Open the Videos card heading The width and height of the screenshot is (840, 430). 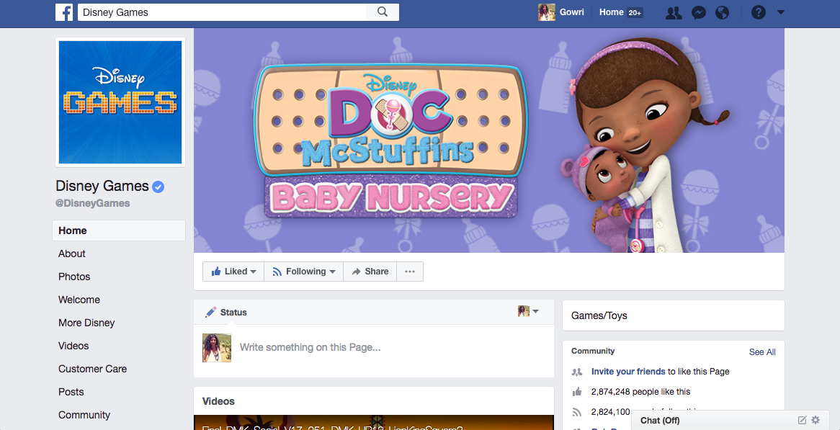[x=218, y=401]
